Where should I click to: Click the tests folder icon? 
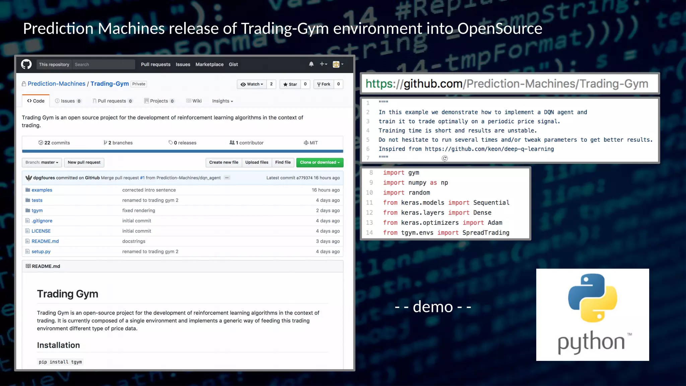point(28,200)
